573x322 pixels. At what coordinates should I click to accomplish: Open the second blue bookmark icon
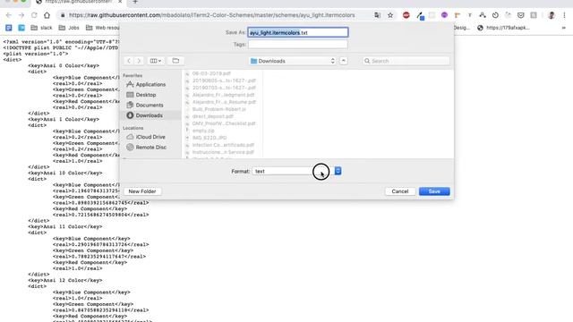[x=21, y=28]
